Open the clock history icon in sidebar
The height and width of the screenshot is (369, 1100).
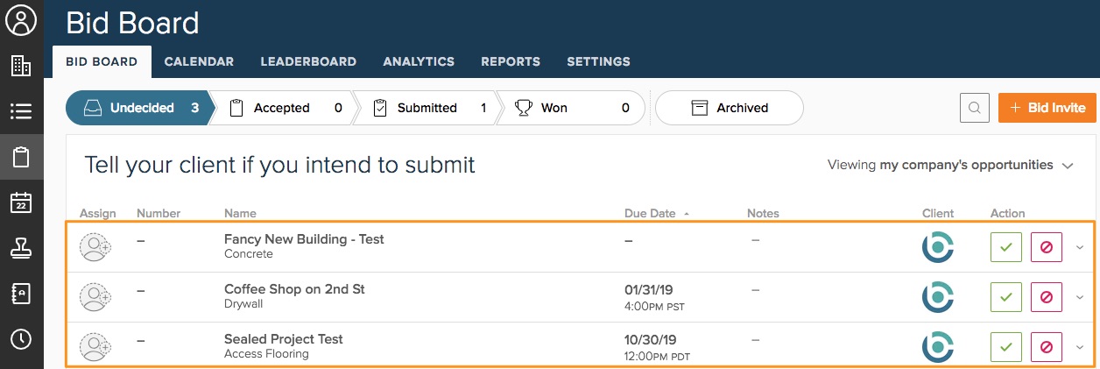[21, 338]
